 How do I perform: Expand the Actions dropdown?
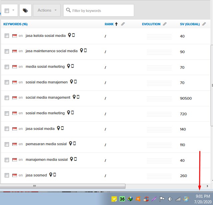click(x=47, y=10)
